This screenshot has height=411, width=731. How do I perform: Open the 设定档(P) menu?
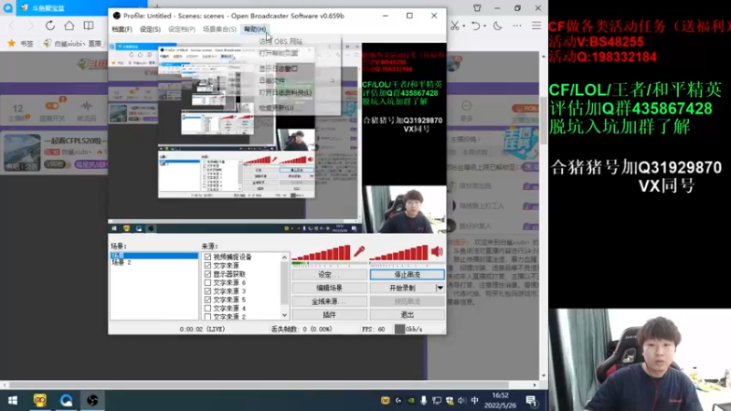point(181,29)
